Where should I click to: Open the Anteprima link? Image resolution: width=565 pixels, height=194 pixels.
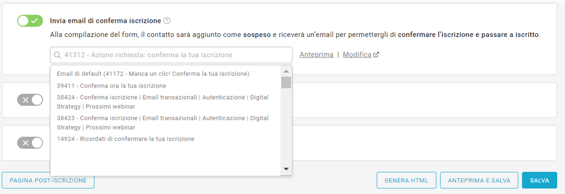click(316, 55)
